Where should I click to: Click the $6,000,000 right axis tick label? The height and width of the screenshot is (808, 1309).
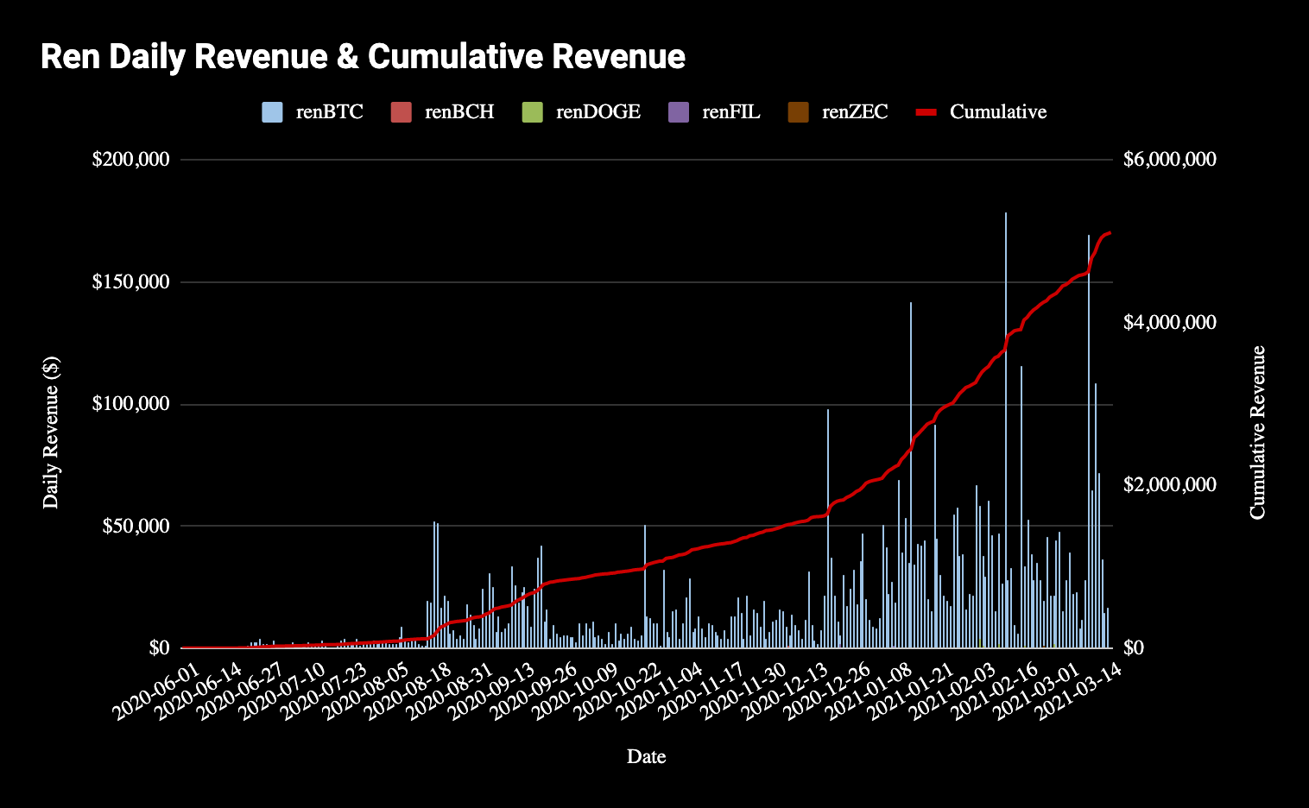pos(1169,160)
